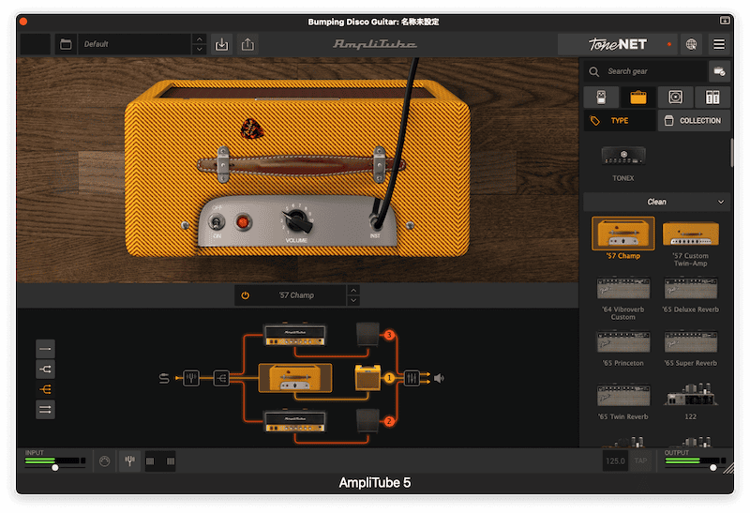Expand the Clean category dropdown
This screenshot has height=513, width=750.
point(657,202)
